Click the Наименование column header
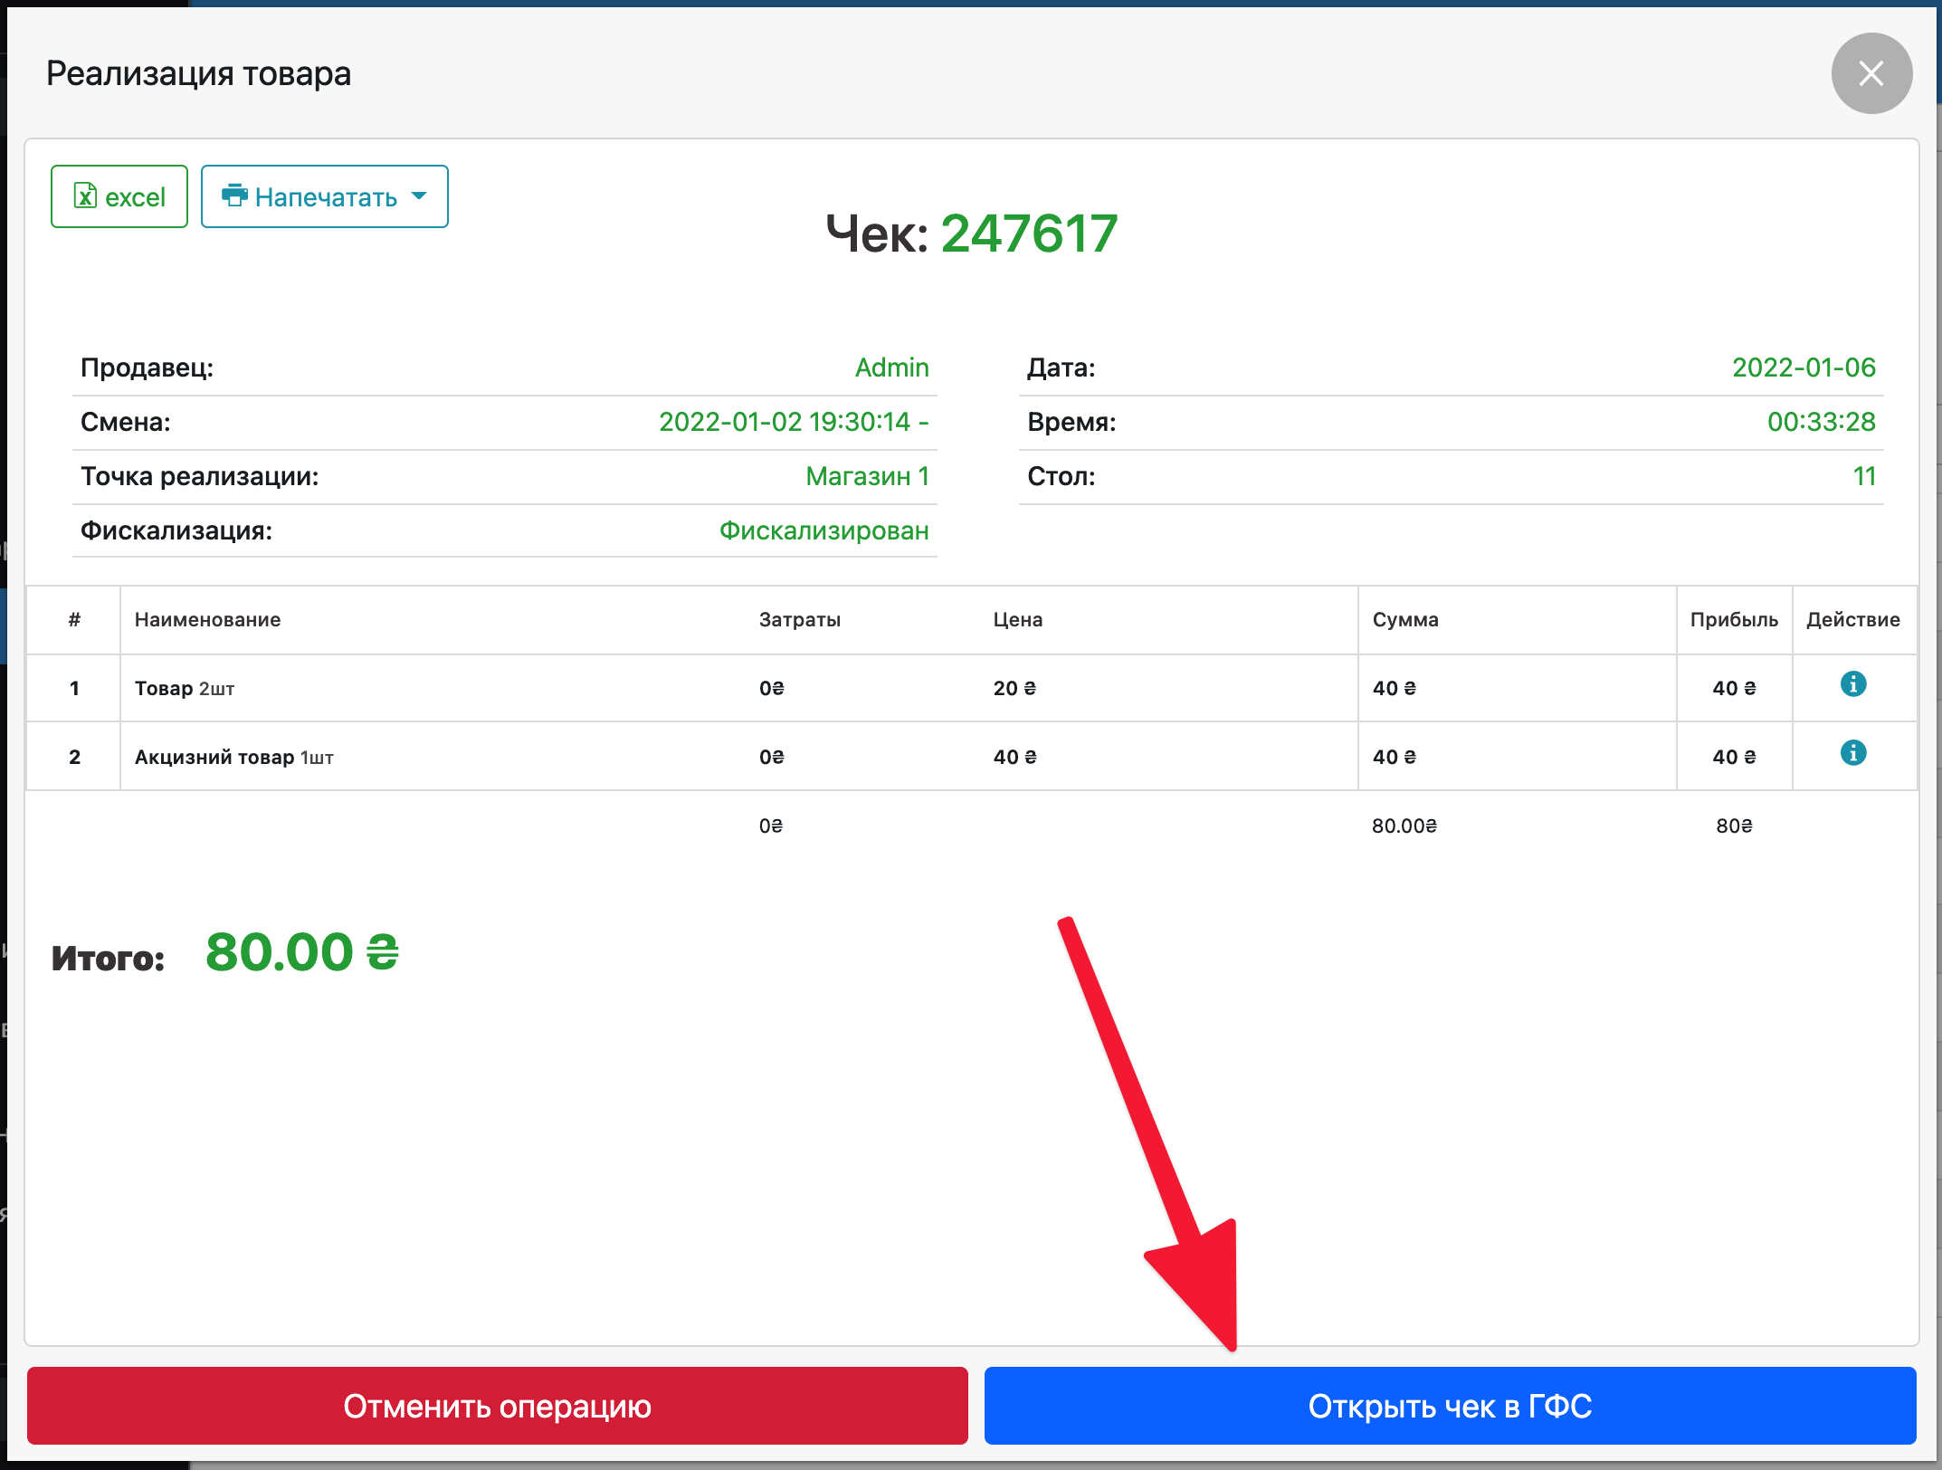1942x1470 pixels. tap(207, 620)
